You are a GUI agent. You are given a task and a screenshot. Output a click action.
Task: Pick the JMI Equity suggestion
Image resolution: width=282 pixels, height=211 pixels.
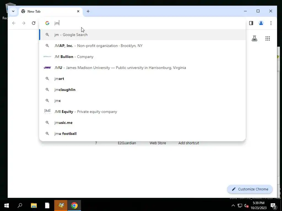point(142,112)
